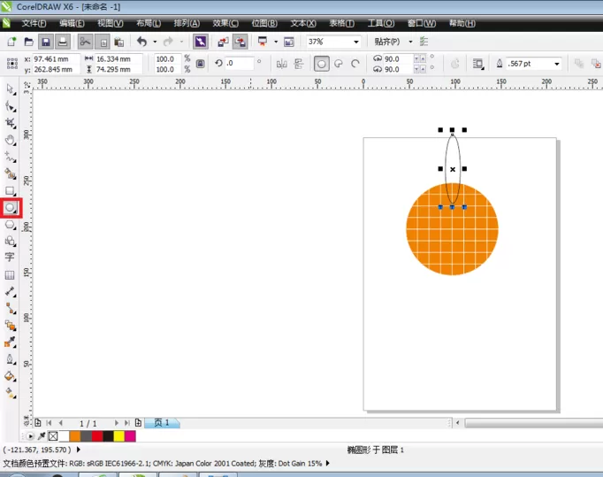This screenshot has width=603, height=477.
Task: Pick the yellow color swatch
Action: tap(118, 435)
